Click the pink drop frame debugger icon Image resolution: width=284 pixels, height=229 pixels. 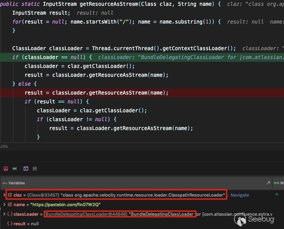pos(6,169)
